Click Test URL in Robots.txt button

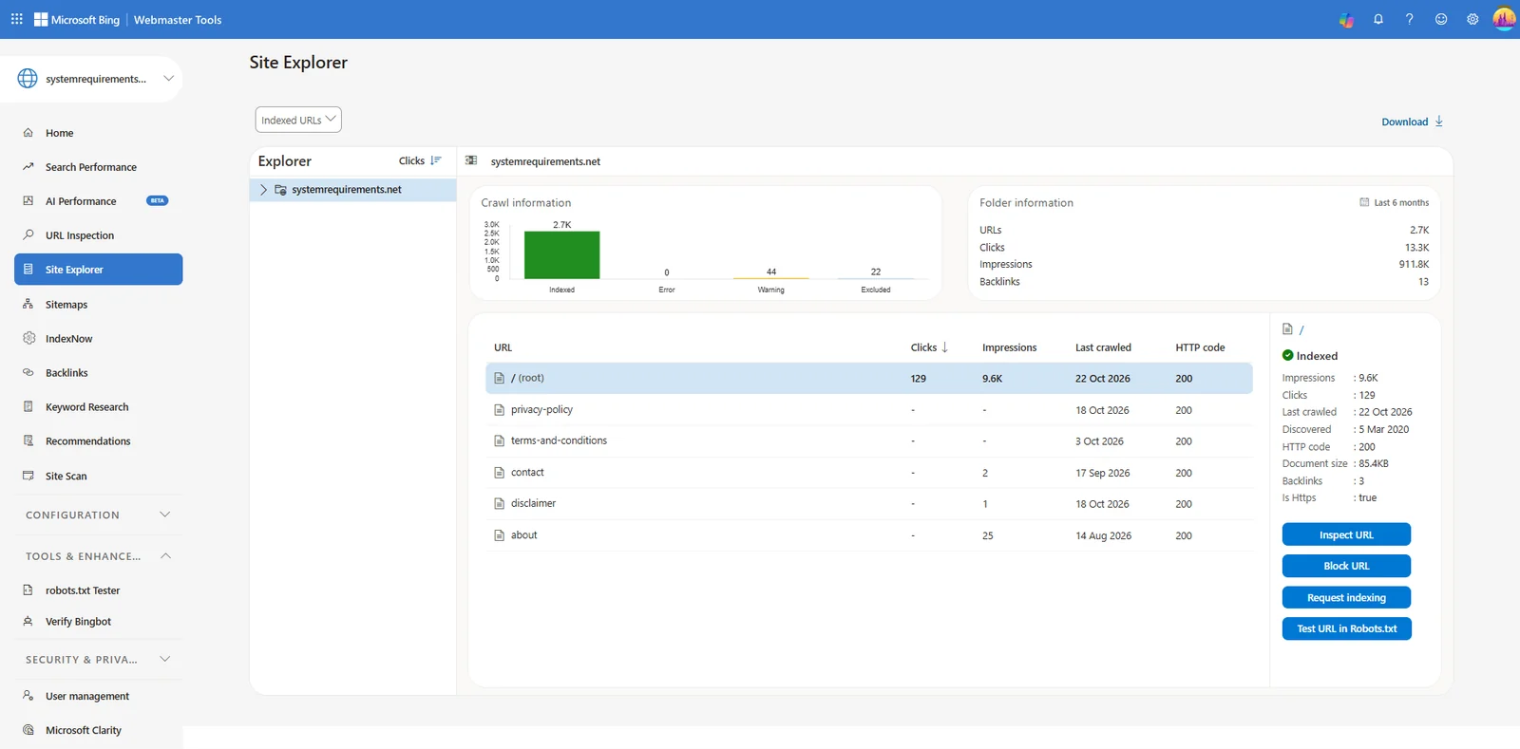1346,628
